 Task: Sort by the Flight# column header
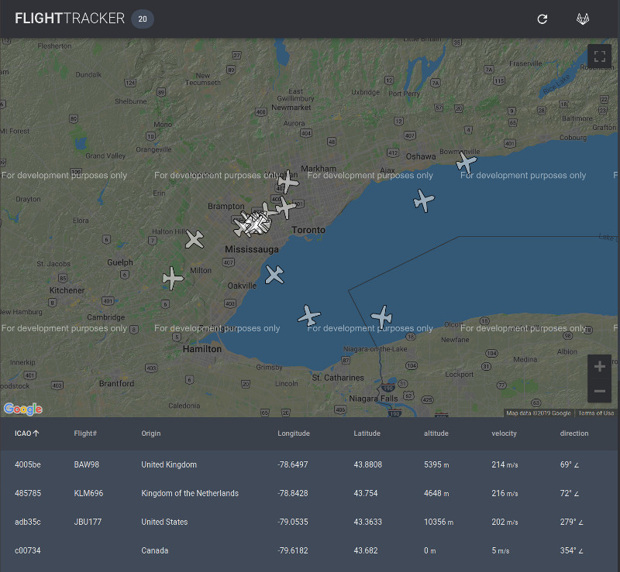pos(85,433)
